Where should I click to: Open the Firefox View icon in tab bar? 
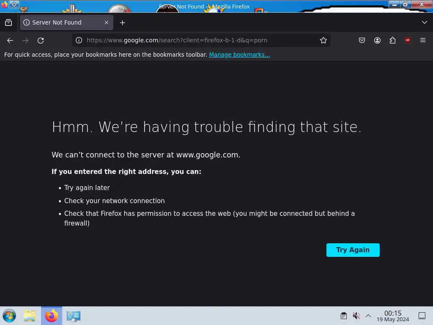tap(8, 23)
